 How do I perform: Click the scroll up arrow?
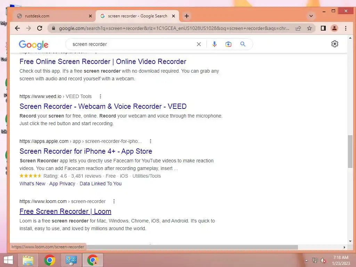[350, 38]
